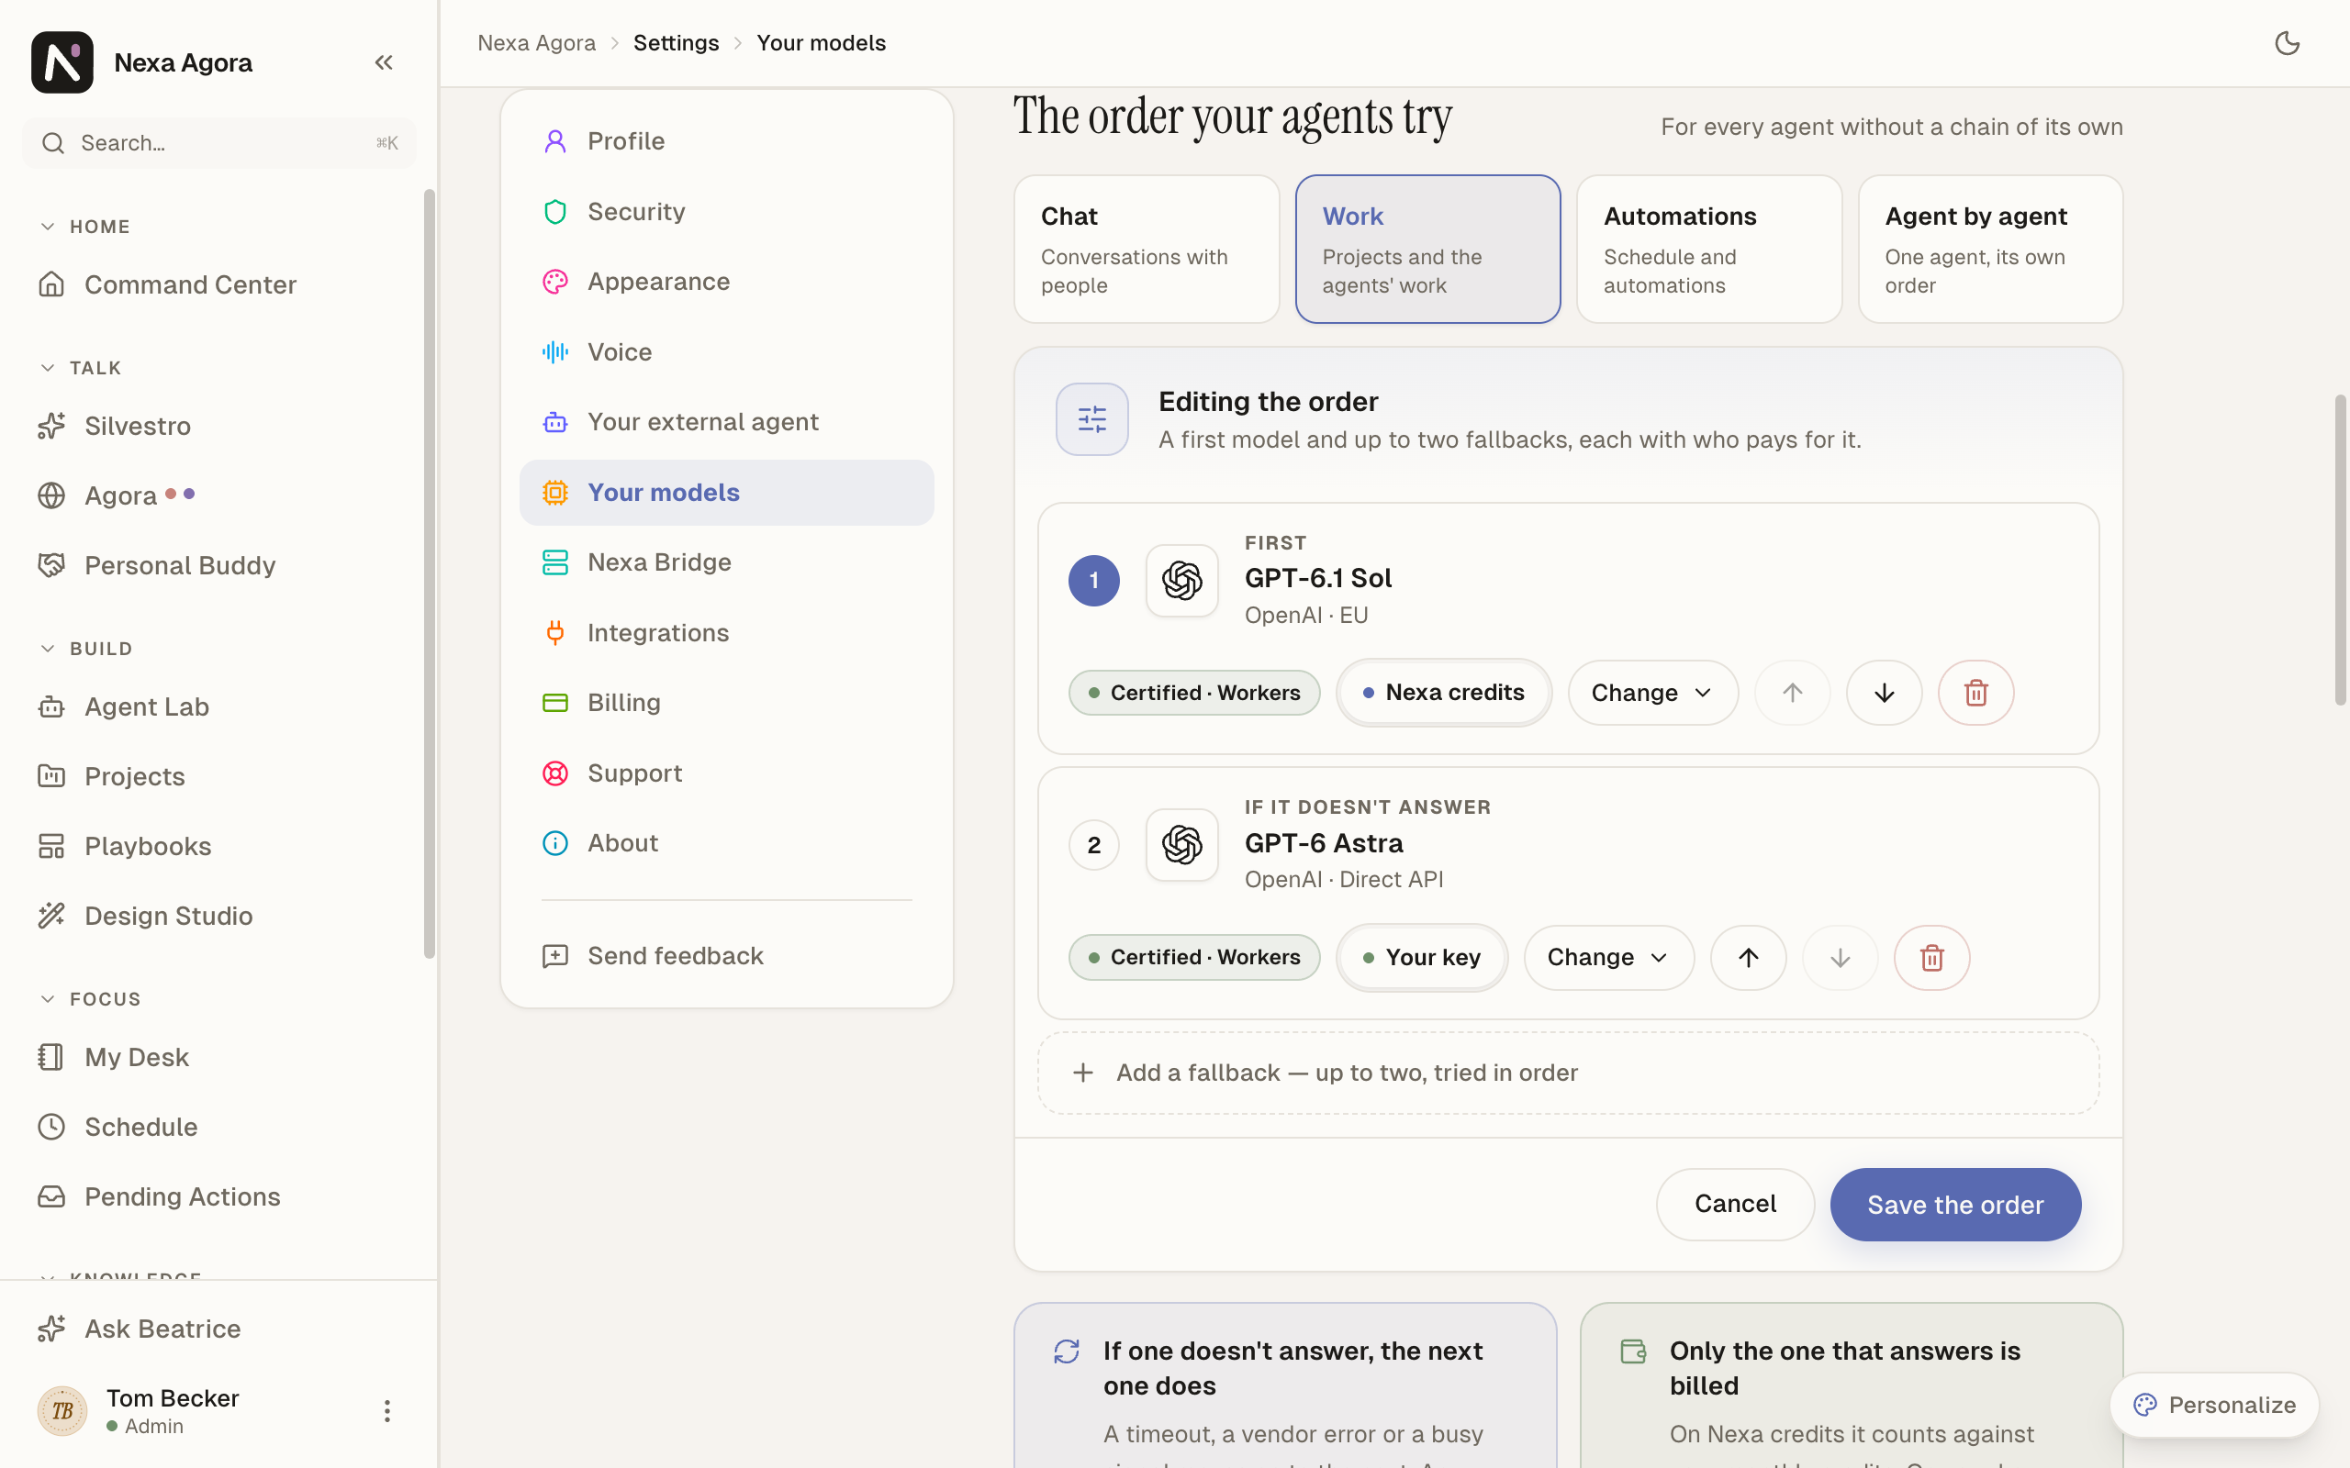Open the Change dropdown for GPT-6 Astra
The width and height of the screenshot is (2350, 1468).
click(x=1608, y=957)
